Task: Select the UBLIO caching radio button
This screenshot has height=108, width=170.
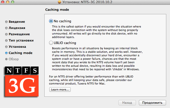Action: pos(51,43)
